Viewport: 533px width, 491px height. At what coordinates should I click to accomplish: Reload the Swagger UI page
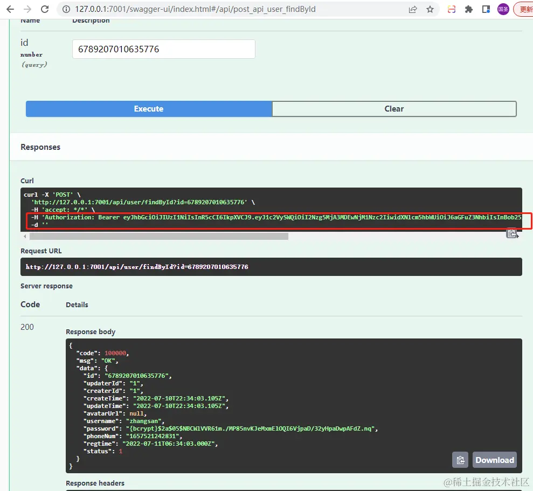[45, 9]
